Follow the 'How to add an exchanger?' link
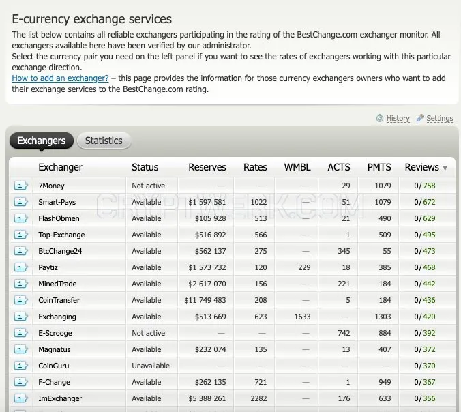 click(60, 78)
